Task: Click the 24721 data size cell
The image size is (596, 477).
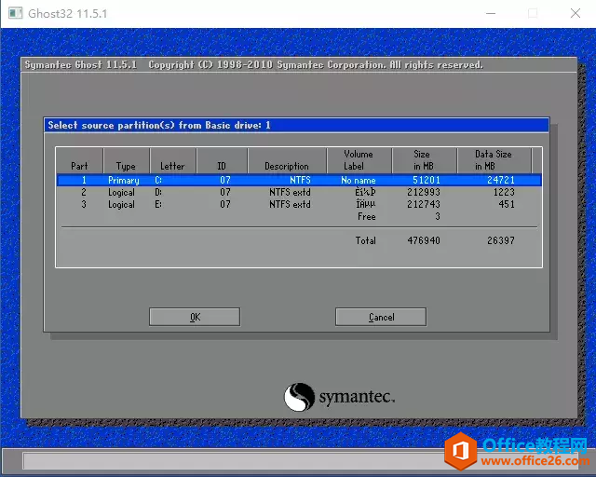Action: pos(501,180)
